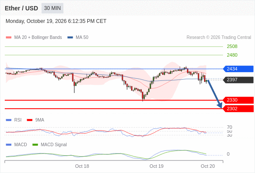This screenshot has width=255, height=173.
Task: Click the '9MA' legend label
Action: [40, 120]
